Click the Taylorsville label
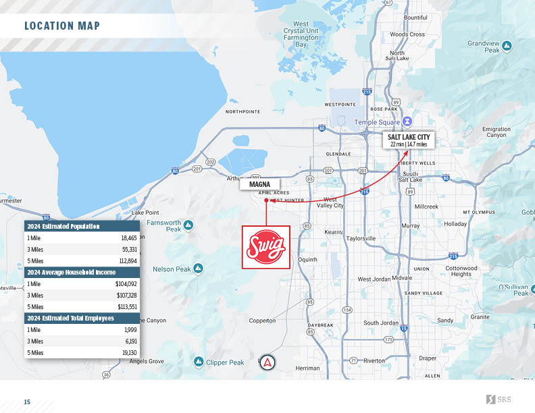The image size is (535, 413). click(361, 238)
